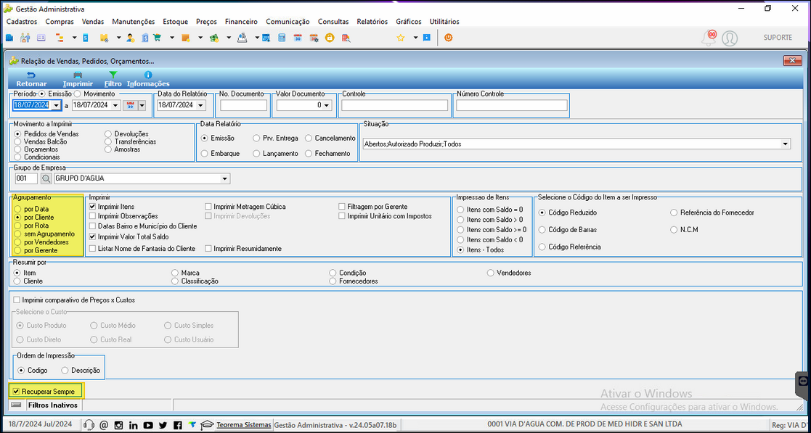Click the graduation cap icon in status bar

(x=207, y=425)
